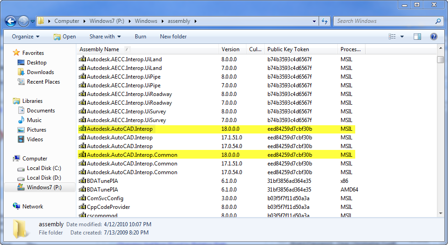Open the address bar history dropdown

pyautogui.click(x=315, y=21)
